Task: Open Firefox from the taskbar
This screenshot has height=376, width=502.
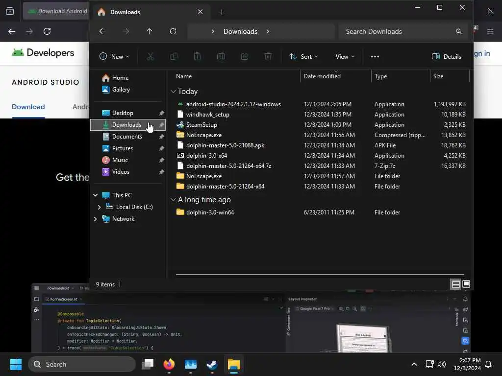Action: (x=169, y=364)
